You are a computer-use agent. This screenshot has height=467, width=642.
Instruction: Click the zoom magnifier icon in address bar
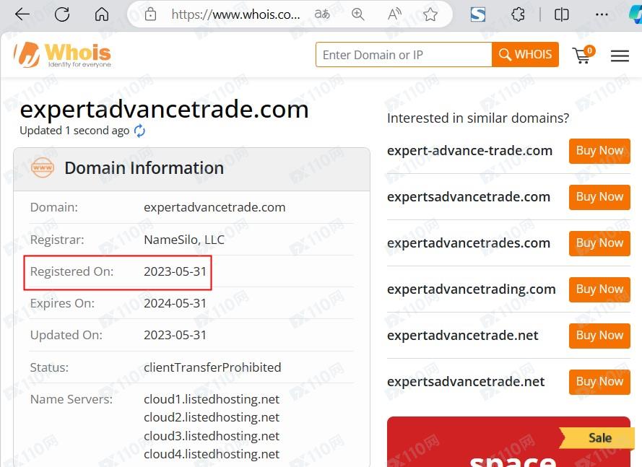point(358,14)
